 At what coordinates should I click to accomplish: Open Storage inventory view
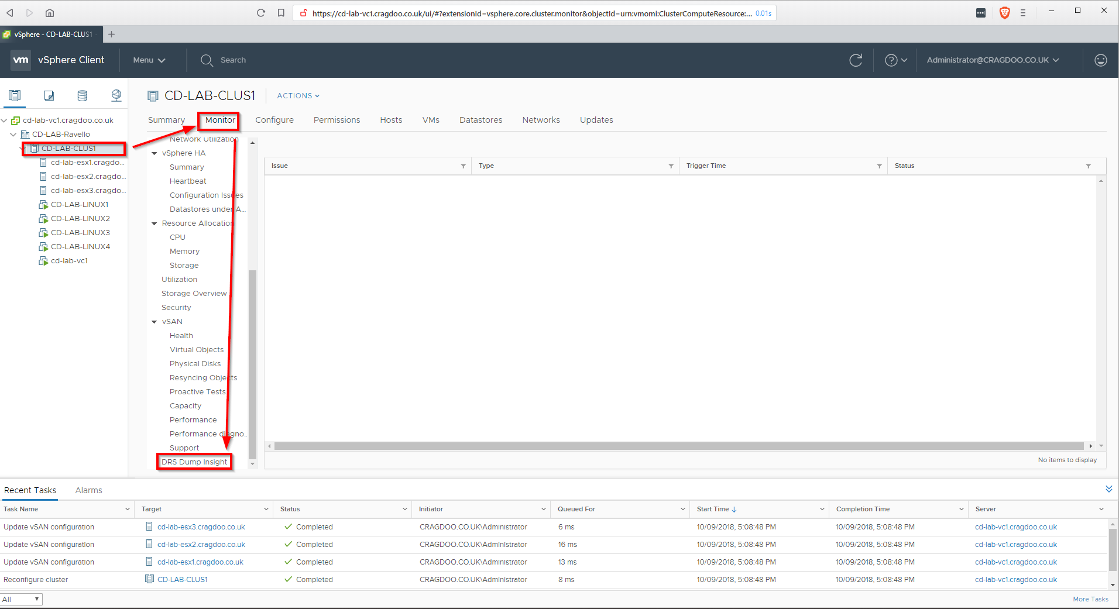[x=83, y=95]
